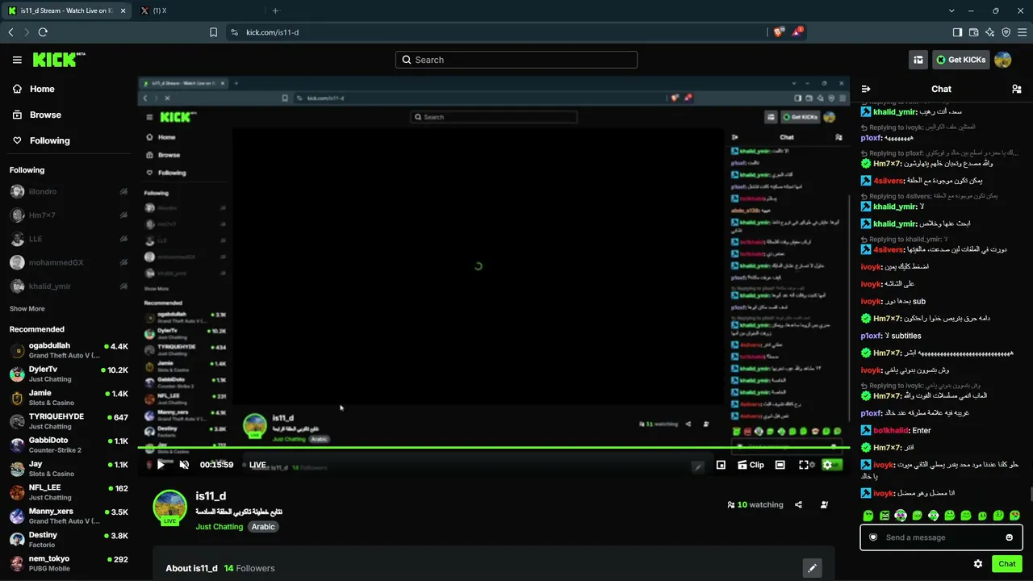1033x581 pixels.
Task: Open the browser main menu
Action: 1022,32
